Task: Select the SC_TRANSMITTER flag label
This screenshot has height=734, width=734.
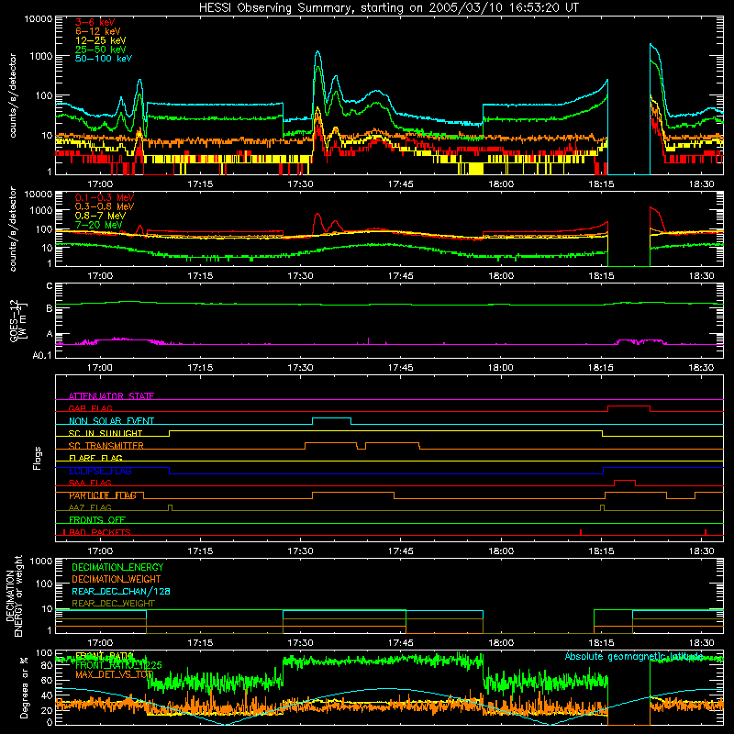Action: [x=106, y=445]
